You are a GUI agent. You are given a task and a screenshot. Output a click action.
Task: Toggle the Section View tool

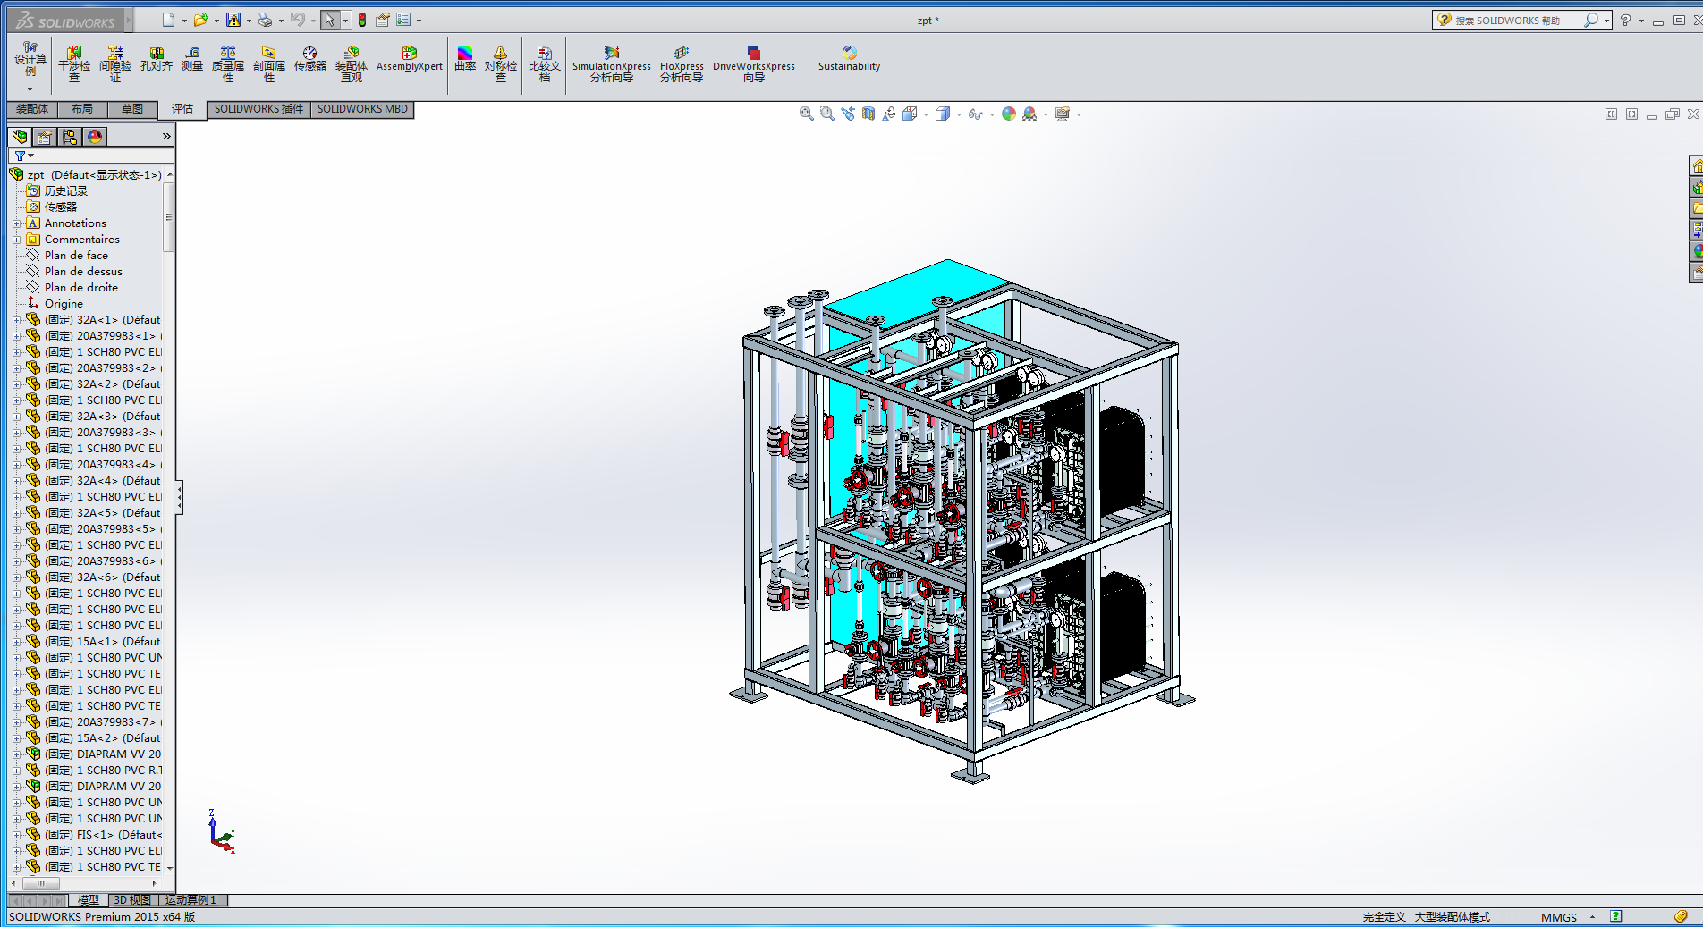(x=868, y=114)
